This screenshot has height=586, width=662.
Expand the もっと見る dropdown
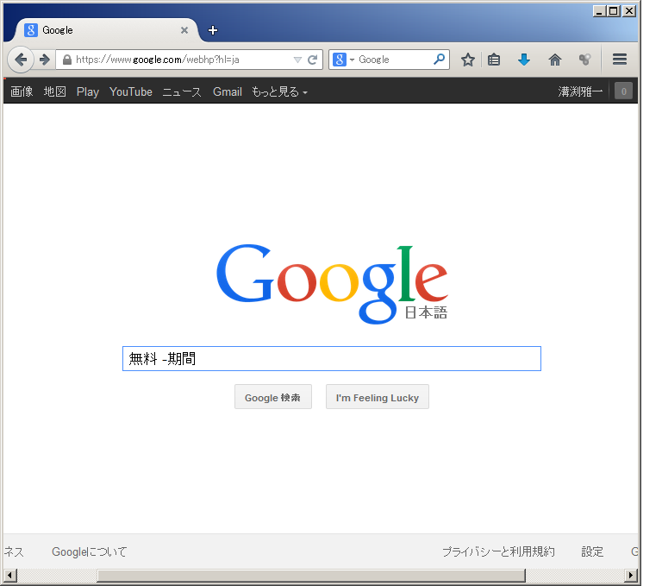279,91
